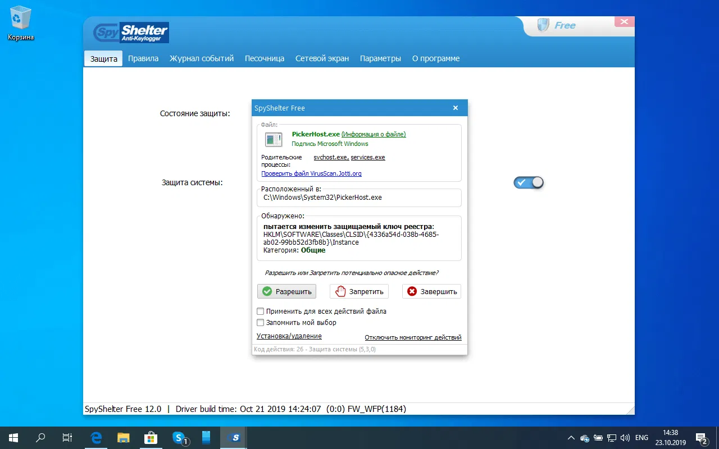This screenshot has width=719, height=449.
Task: Select the SpyShelter taskbar icon
Action: (234, 437)
